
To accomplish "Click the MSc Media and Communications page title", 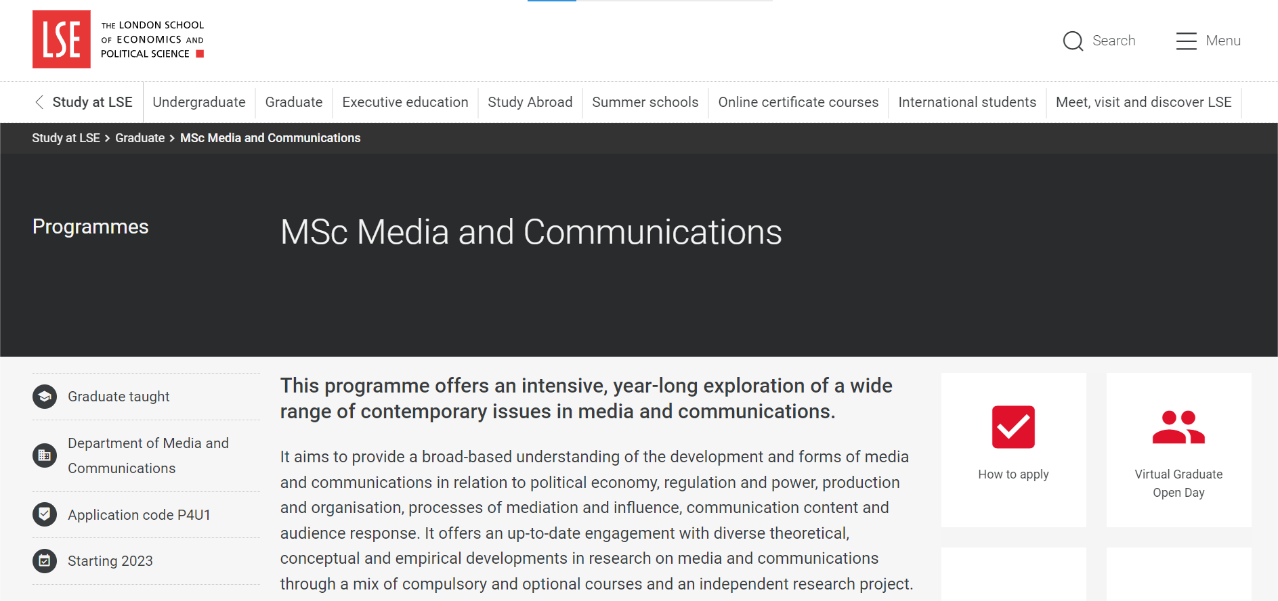I will pos(531,232).
